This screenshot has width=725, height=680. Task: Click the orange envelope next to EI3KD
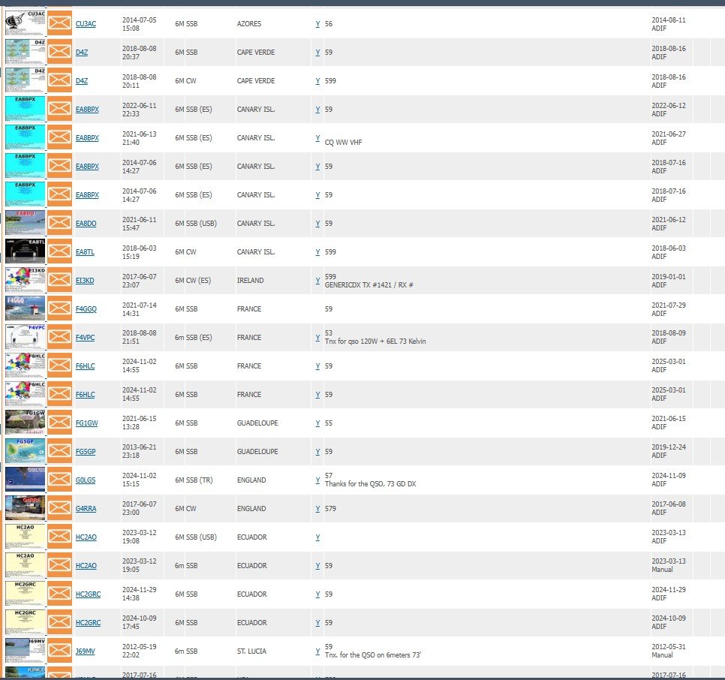point(60,281)
